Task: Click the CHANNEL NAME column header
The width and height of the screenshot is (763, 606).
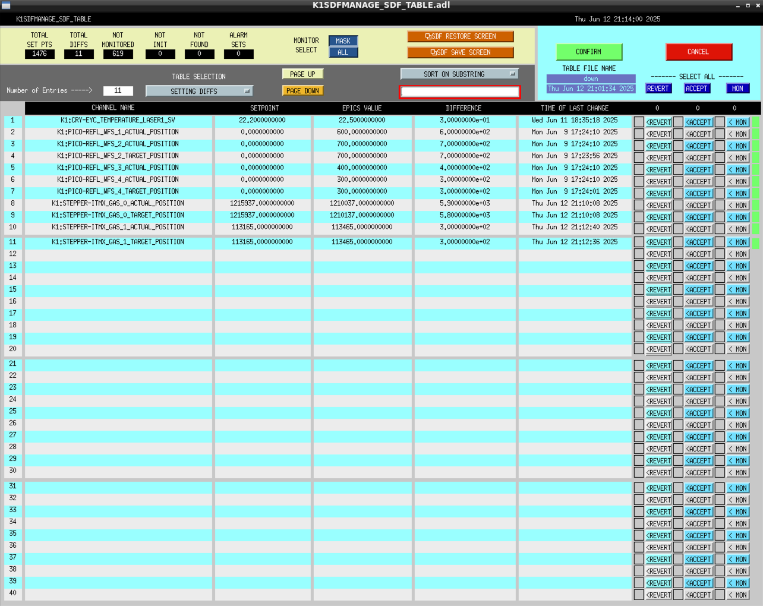Action: [113, 108]
